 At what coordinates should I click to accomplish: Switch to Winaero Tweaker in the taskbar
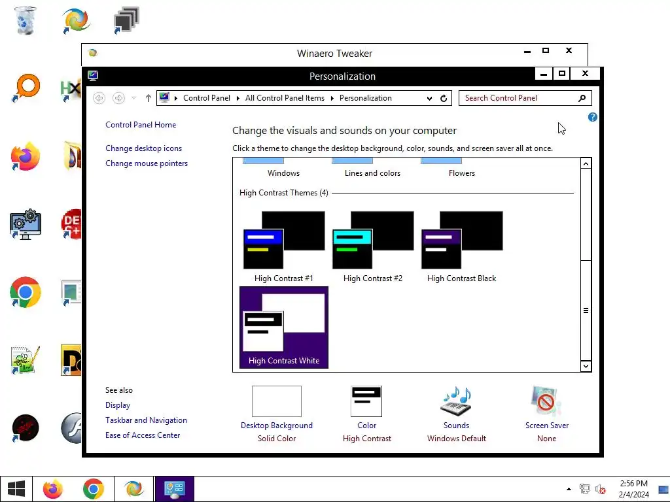133,489
